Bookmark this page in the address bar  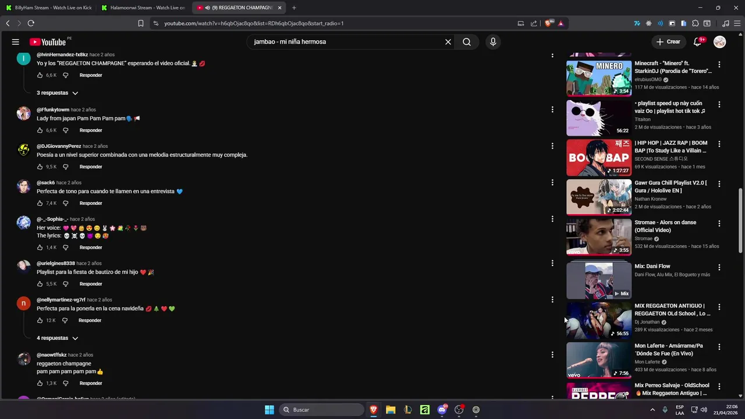tap(141, 23)
